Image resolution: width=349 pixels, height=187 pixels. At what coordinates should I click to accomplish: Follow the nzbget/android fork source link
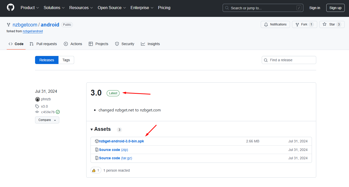(33, 31)
